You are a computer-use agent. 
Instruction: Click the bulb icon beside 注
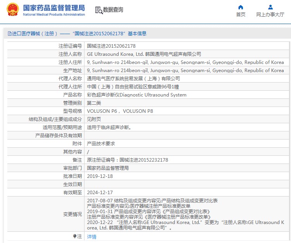click(75, 236)
